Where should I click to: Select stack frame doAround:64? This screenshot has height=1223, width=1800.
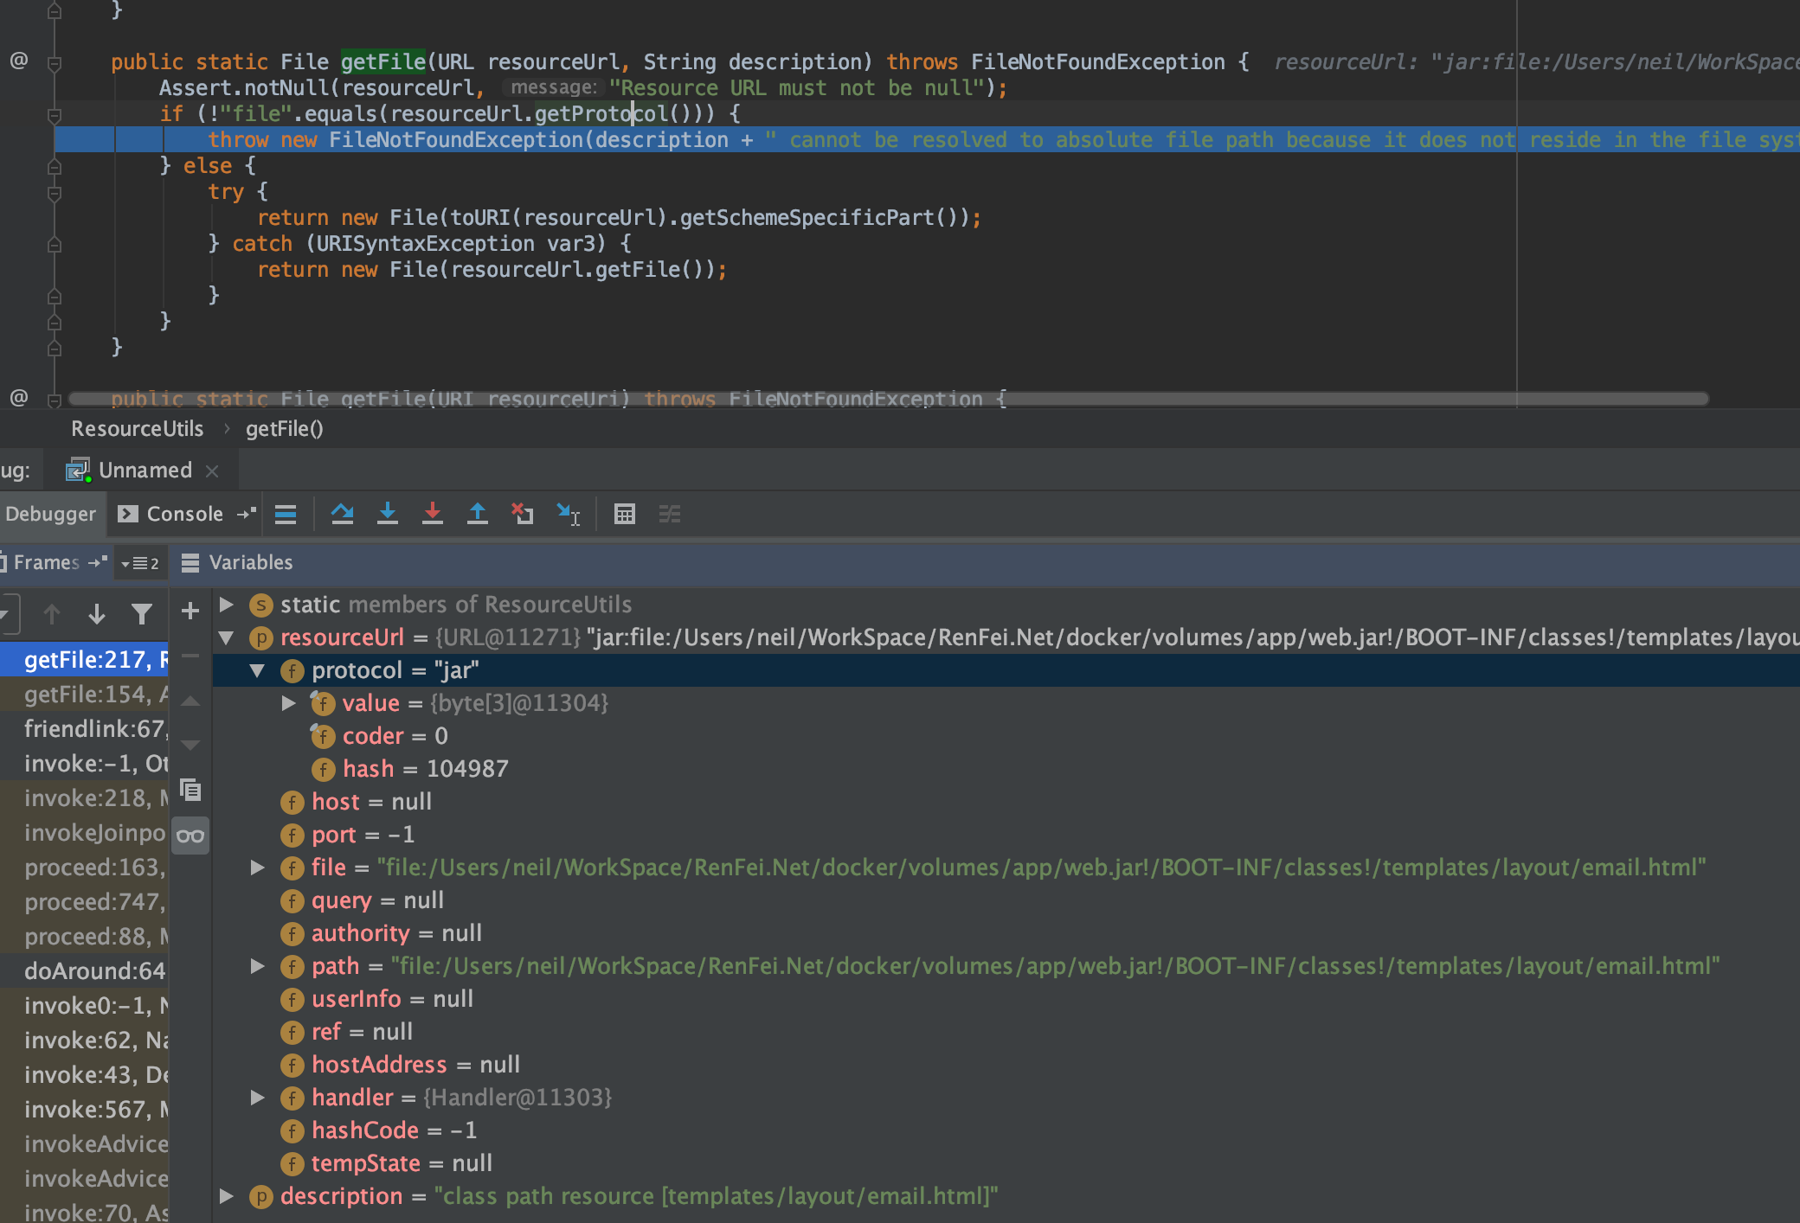84,971
